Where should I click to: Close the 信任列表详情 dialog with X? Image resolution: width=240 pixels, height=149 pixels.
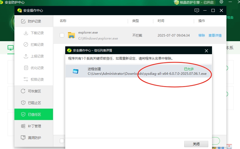pos(206,51)
